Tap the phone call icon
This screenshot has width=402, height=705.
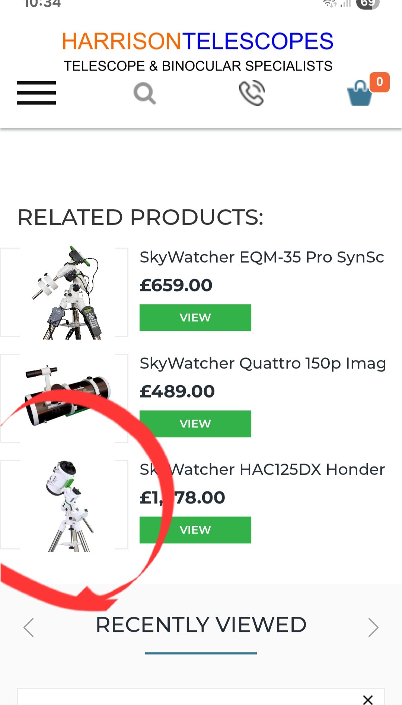click(x=252, y=93)
